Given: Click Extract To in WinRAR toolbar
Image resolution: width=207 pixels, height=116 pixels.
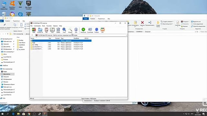Looking at the screenshot, I should [x=40, y=30].
